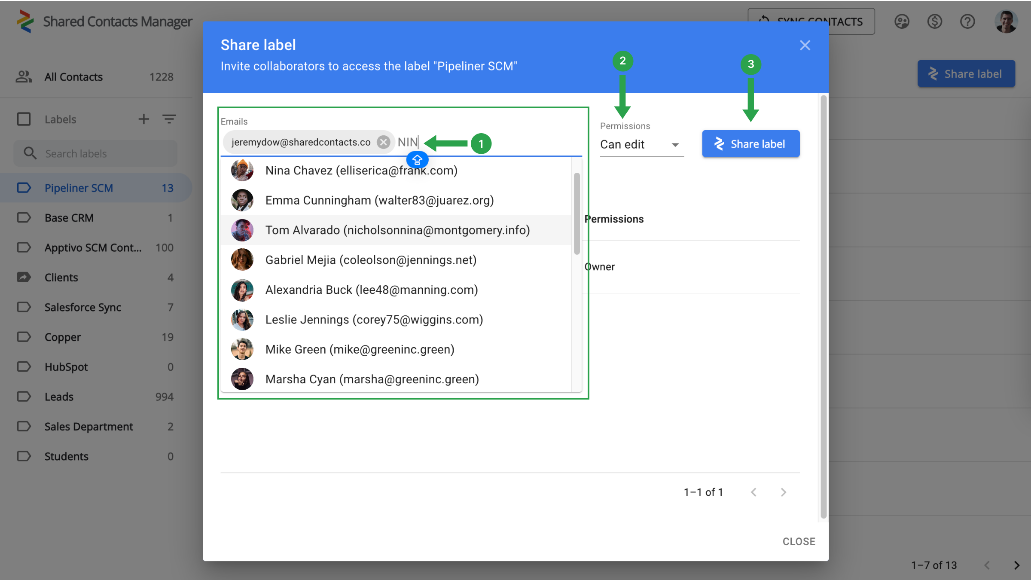The image size is (1031, 580).
Task: Click the search labels magnifier icon
Action: (x=30, y=153)
